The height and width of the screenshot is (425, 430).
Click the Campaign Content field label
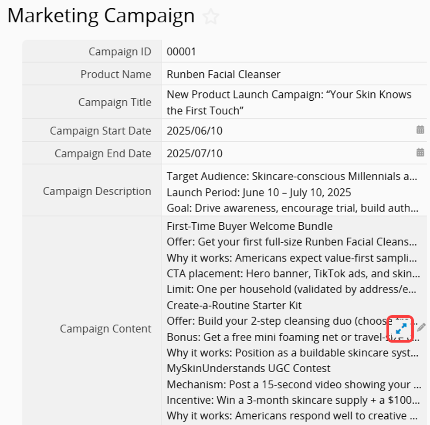pyautogui.click(x=105, y=329)
